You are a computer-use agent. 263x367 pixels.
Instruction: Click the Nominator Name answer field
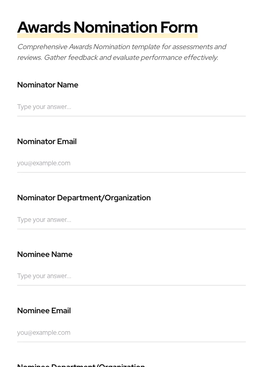131,107
